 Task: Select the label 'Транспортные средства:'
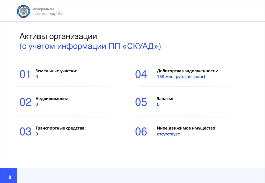61,128
